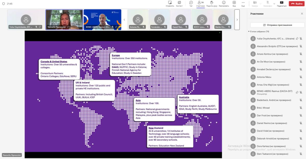The image size is (306, 159).
Task: Open the microphone options dropdown arrow
Action: (x=274, y=4)
